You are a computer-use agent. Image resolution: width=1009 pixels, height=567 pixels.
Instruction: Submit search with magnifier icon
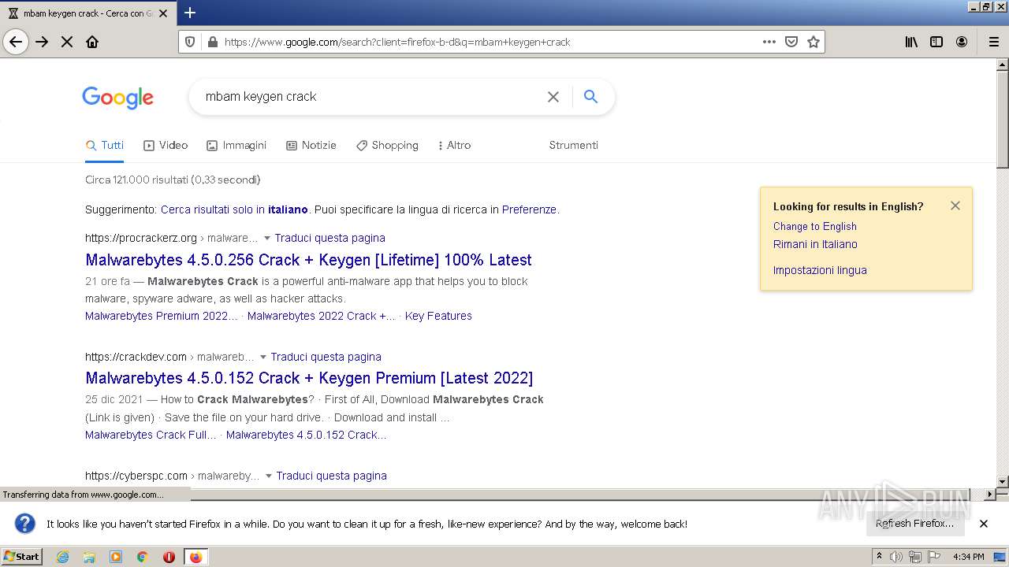(x=590, y=96)
